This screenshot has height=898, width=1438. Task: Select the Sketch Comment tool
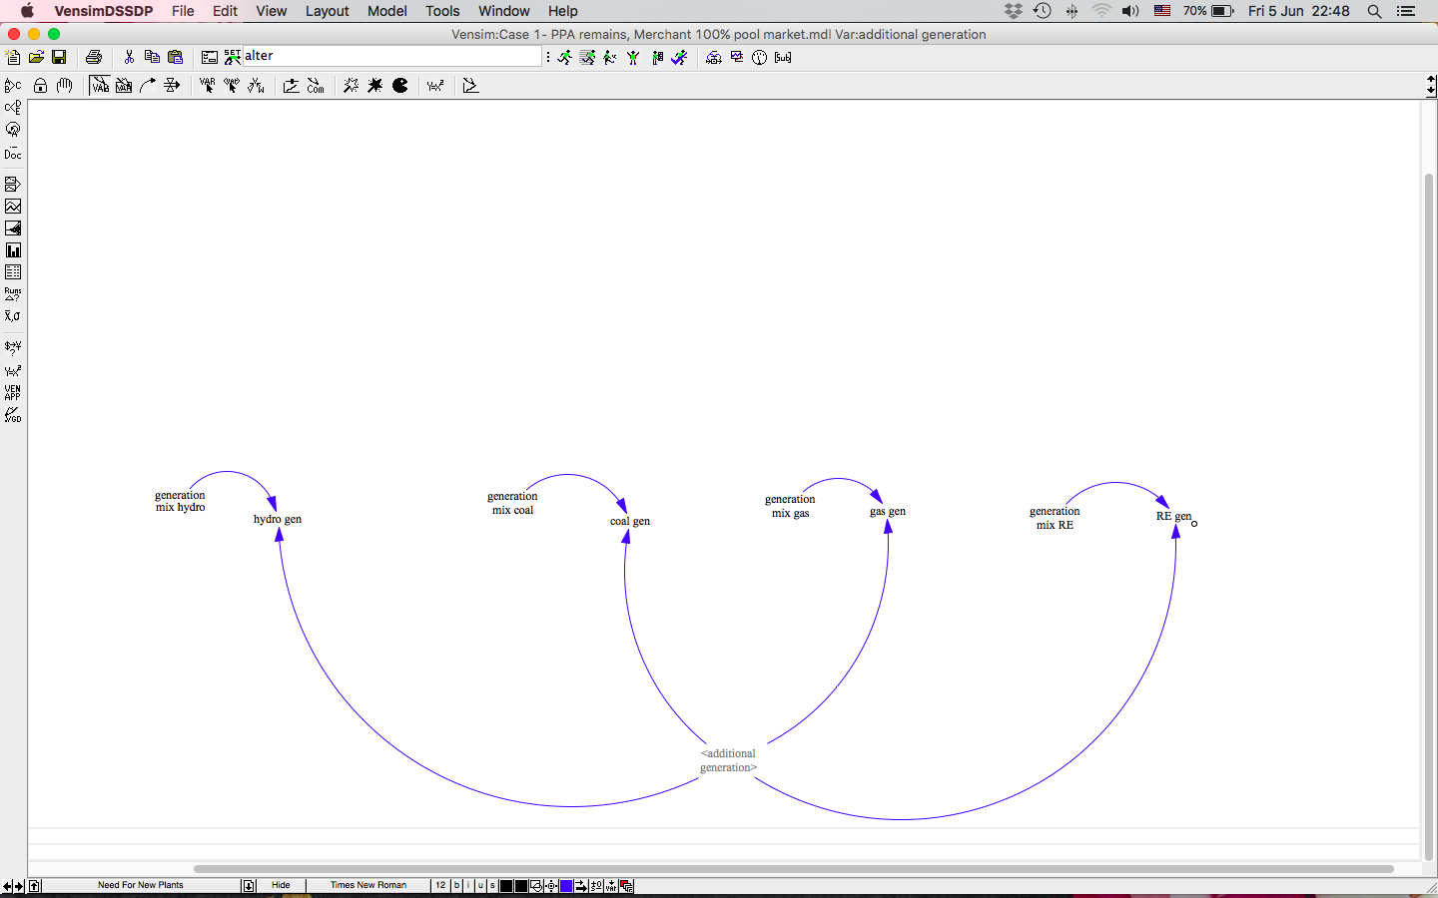[316, 86]
